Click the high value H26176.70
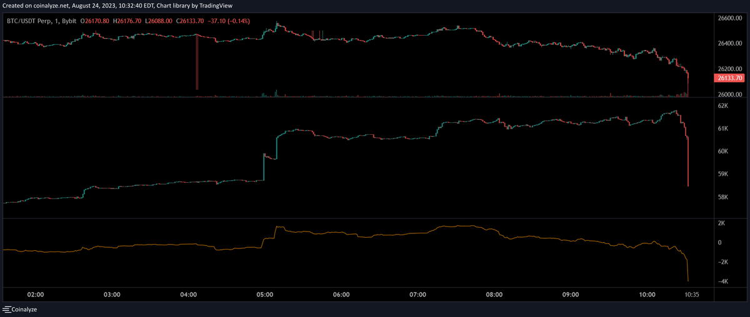The height and width of the screenshot is (317, 750). (128, 21)
